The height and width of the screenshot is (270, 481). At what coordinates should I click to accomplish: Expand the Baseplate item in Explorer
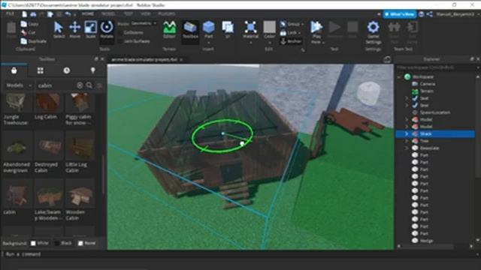(407, 148)
